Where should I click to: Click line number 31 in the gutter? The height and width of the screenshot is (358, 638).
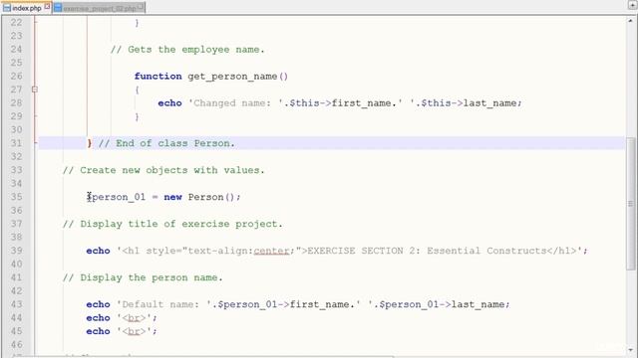click(16, 143)
